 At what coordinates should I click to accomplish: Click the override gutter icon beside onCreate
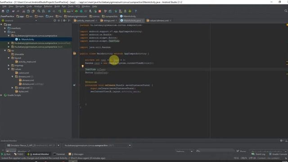point(74,85)
